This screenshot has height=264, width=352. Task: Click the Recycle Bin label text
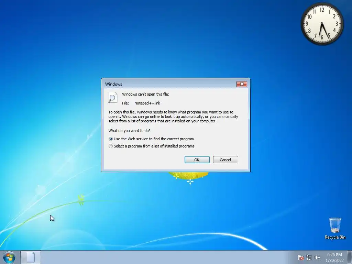(x=335, y=237)
